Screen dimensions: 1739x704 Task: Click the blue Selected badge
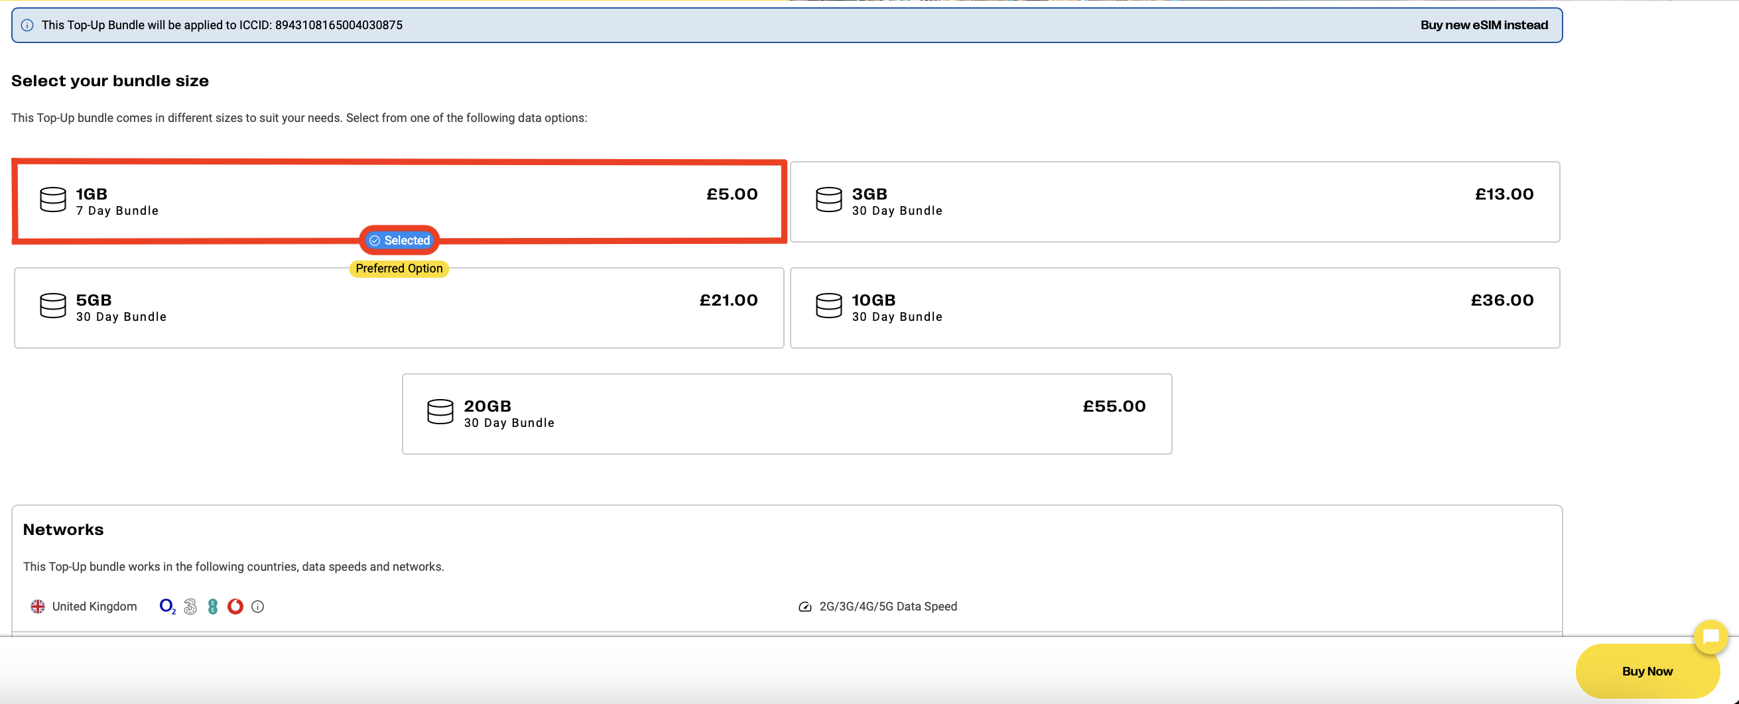pyautogui.click(x=399, y=240)
